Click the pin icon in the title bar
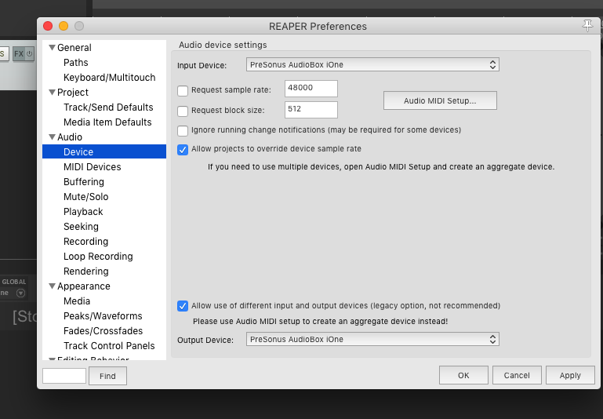603x419 pixels. pos(588,26)
